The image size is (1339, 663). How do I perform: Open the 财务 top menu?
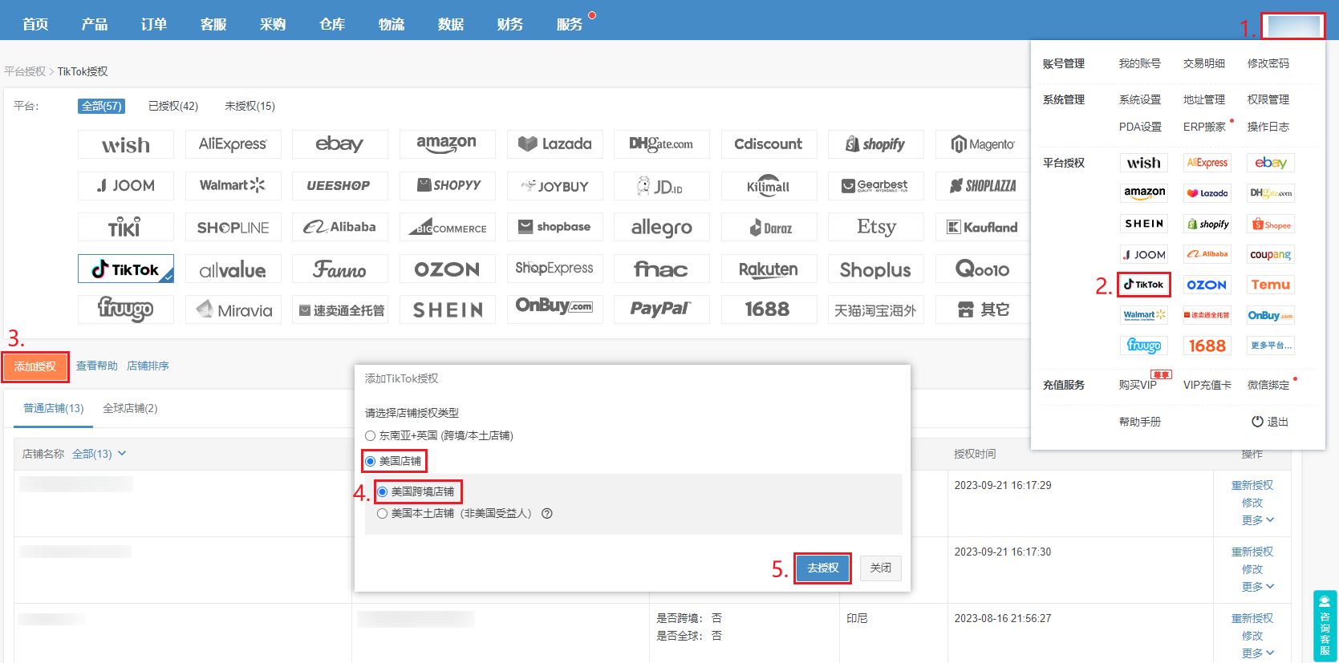coord(510,24)
